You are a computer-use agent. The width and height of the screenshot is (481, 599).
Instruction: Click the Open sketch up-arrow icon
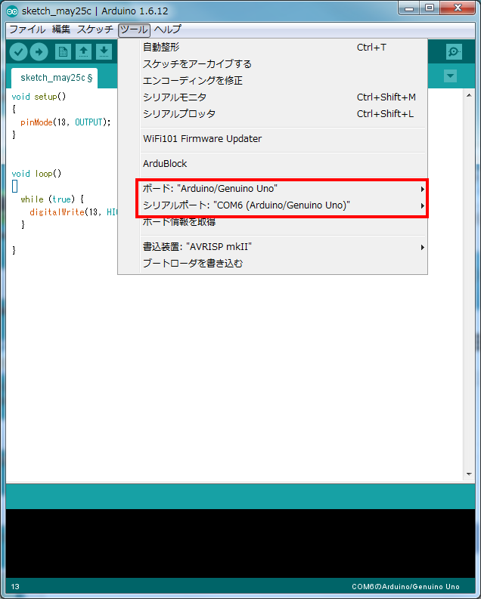tap(83, 51)
